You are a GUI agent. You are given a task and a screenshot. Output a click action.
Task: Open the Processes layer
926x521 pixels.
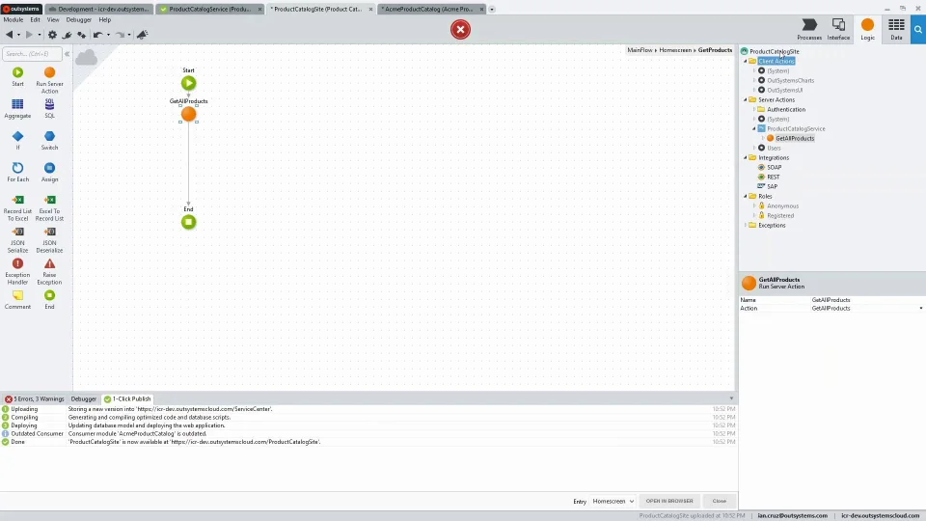tap(809, 29)
